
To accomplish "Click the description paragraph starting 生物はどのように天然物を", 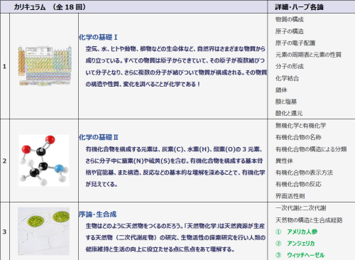I will [x=175, y=237].
